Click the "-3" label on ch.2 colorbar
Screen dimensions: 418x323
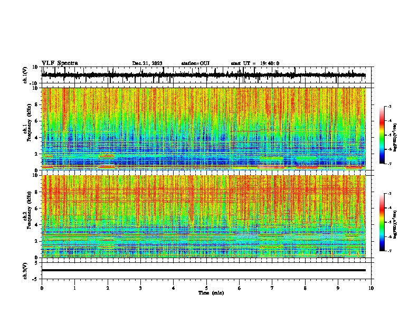pos(389,194)
